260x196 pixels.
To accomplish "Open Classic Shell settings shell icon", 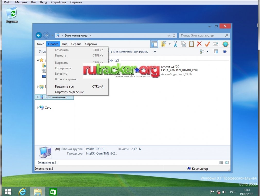I will coord(225,44).
